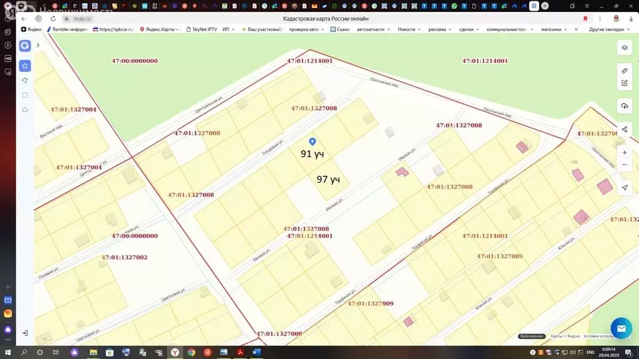Viewport: 639px width, 359px height.
Task: Open the Windows notification center
Action: (x=629, y=353)
